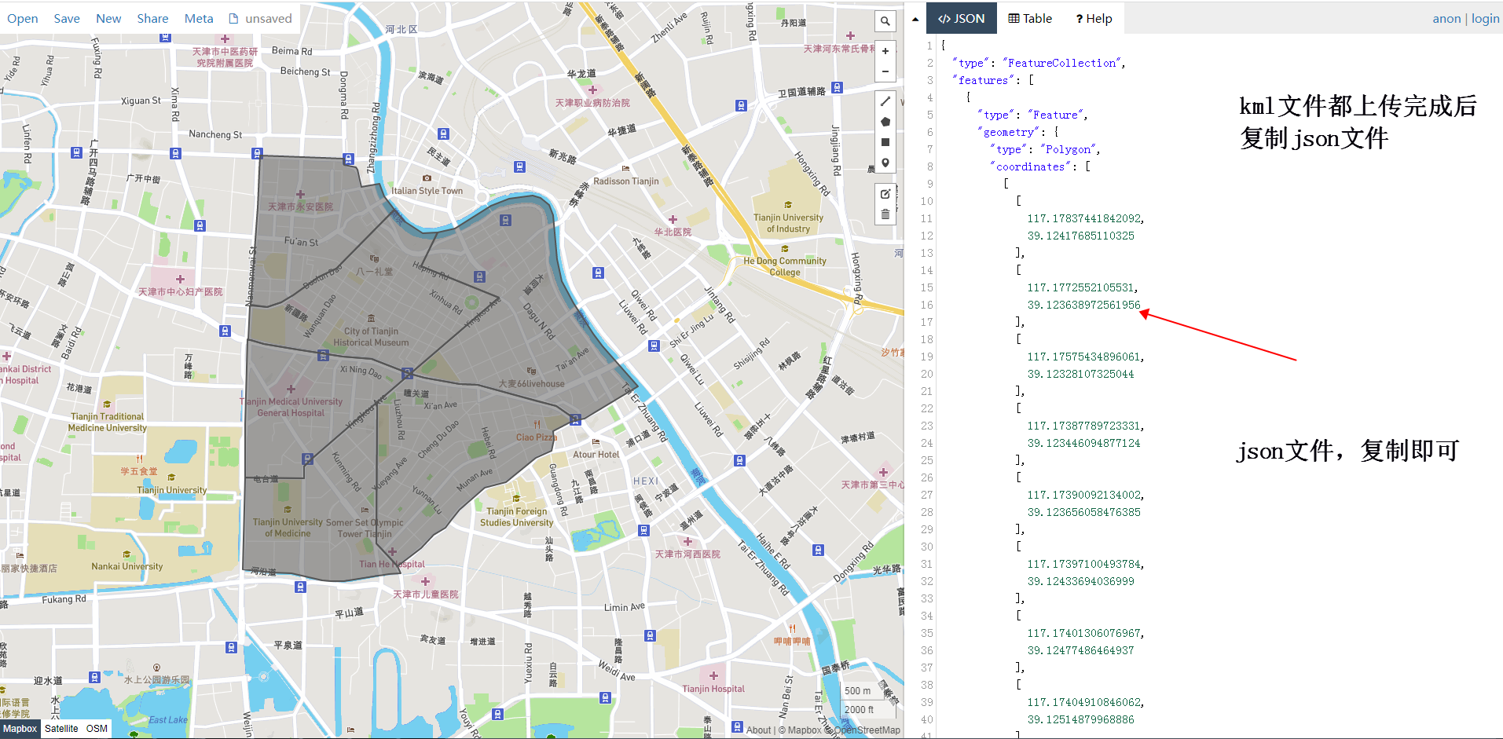This screenshot has width=1503, height=739.
Task: Click the "Polygon" type value
Action: pos(1069,149)
